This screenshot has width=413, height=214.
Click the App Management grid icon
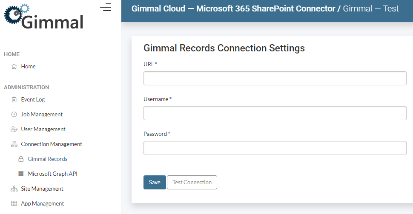[14, 204]
